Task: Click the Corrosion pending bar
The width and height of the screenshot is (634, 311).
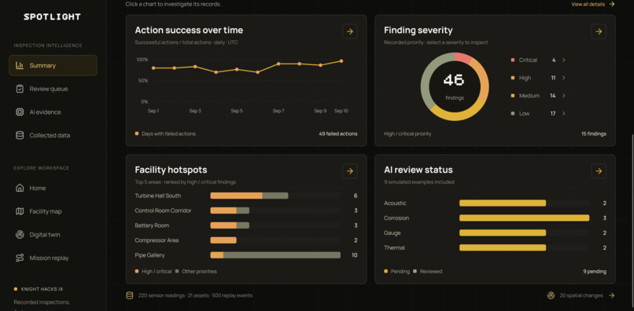Action: coord(524,218)
